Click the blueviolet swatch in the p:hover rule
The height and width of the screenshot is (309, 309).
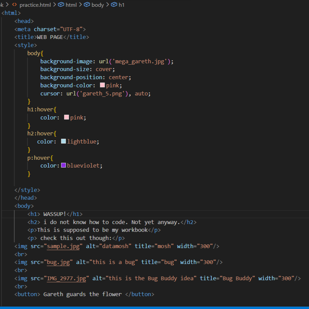coord(63,165)
